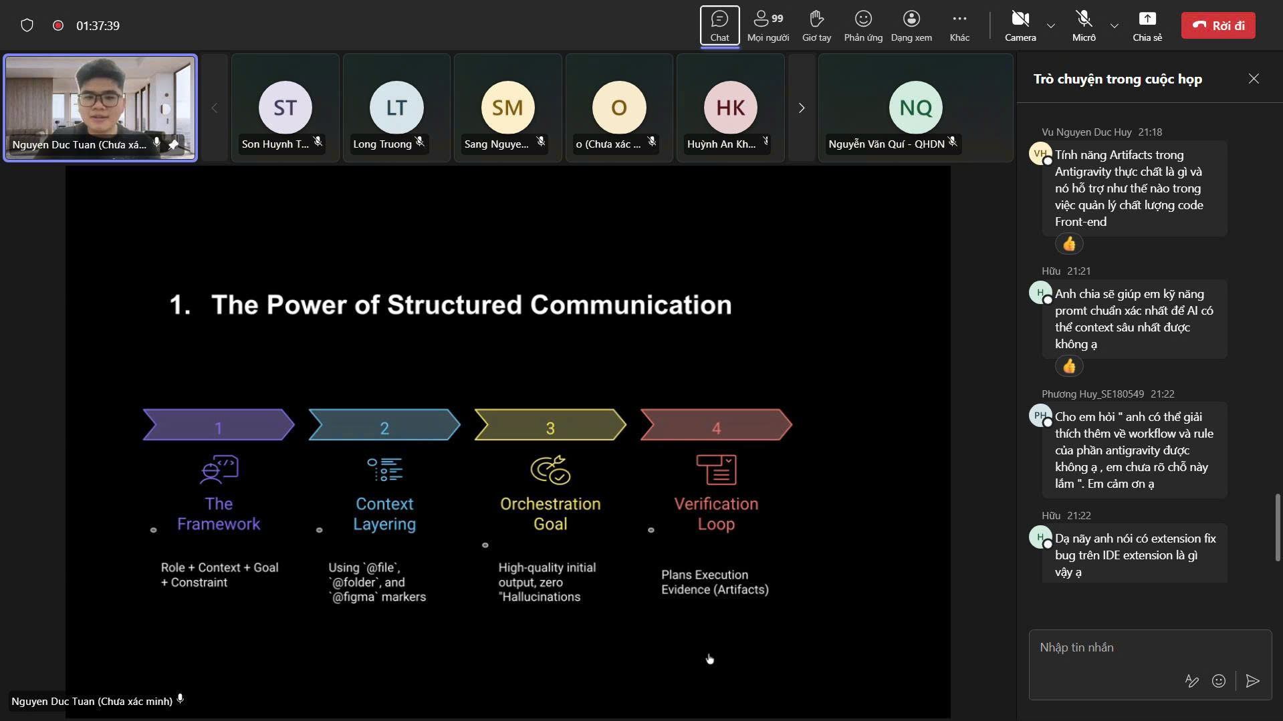Image resolution: width=1283 pixels, height=721 pixels.
Task: Raise hand with Giơ tay button
Action: point(816,25)
